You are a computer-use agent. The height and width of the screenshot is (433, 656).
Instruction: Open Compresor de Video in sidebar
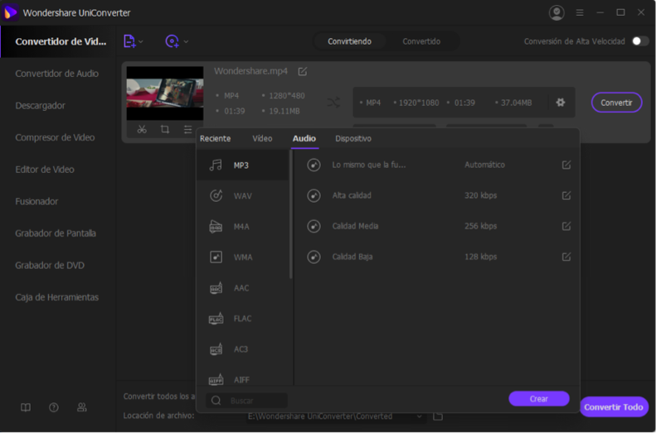[x=55, y=137]
